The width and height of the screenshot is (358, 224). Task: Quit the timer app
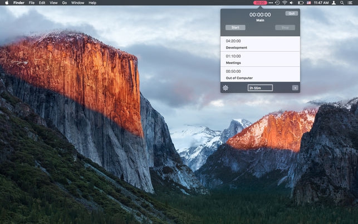[x=291, y=13]
